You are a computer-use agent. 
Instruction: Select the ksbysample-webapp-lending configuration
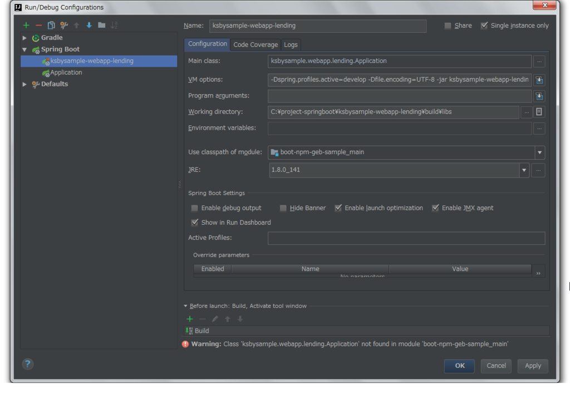pos(99,61)
